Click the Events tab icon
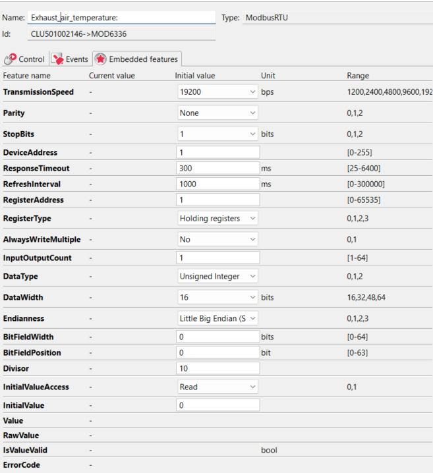Screen dimensions: 433x473 (x=57, y=59)
